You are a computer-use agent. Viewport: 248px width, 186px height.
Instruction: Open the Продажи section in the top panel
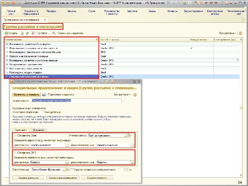[x=52, y=12]
